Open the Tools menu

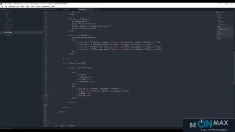tap(33, 7)
